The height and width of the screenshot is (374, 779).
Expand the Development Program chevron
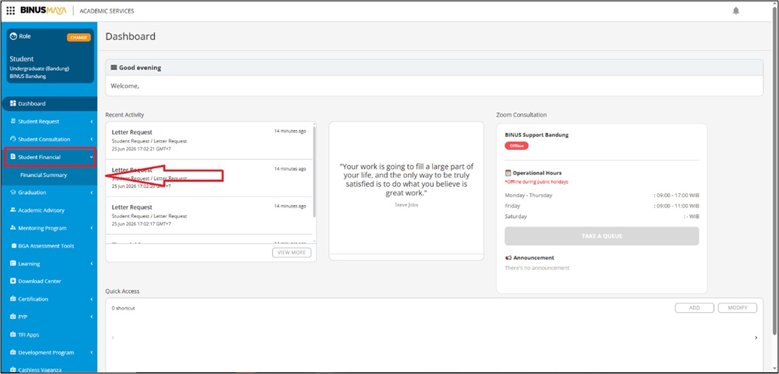click(x=92, y=353)
